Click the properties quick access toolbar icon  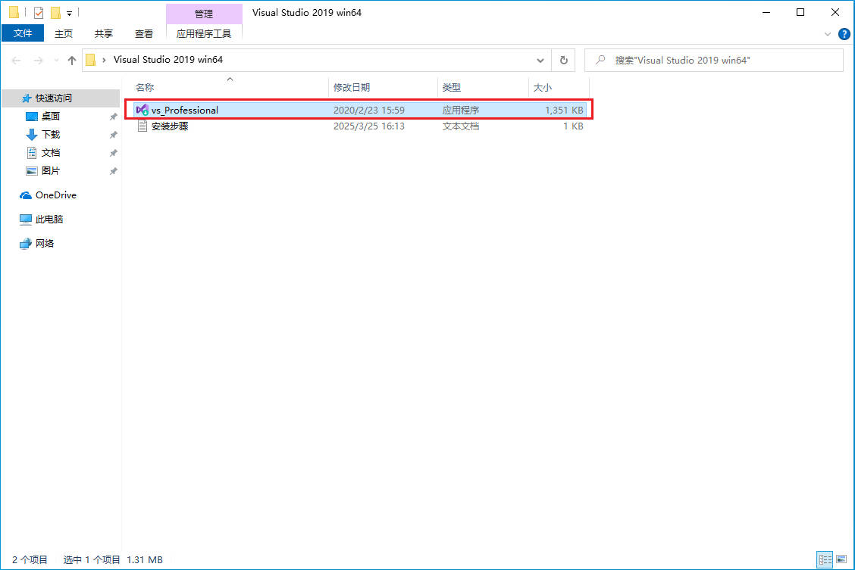click(x=38, y=13)
